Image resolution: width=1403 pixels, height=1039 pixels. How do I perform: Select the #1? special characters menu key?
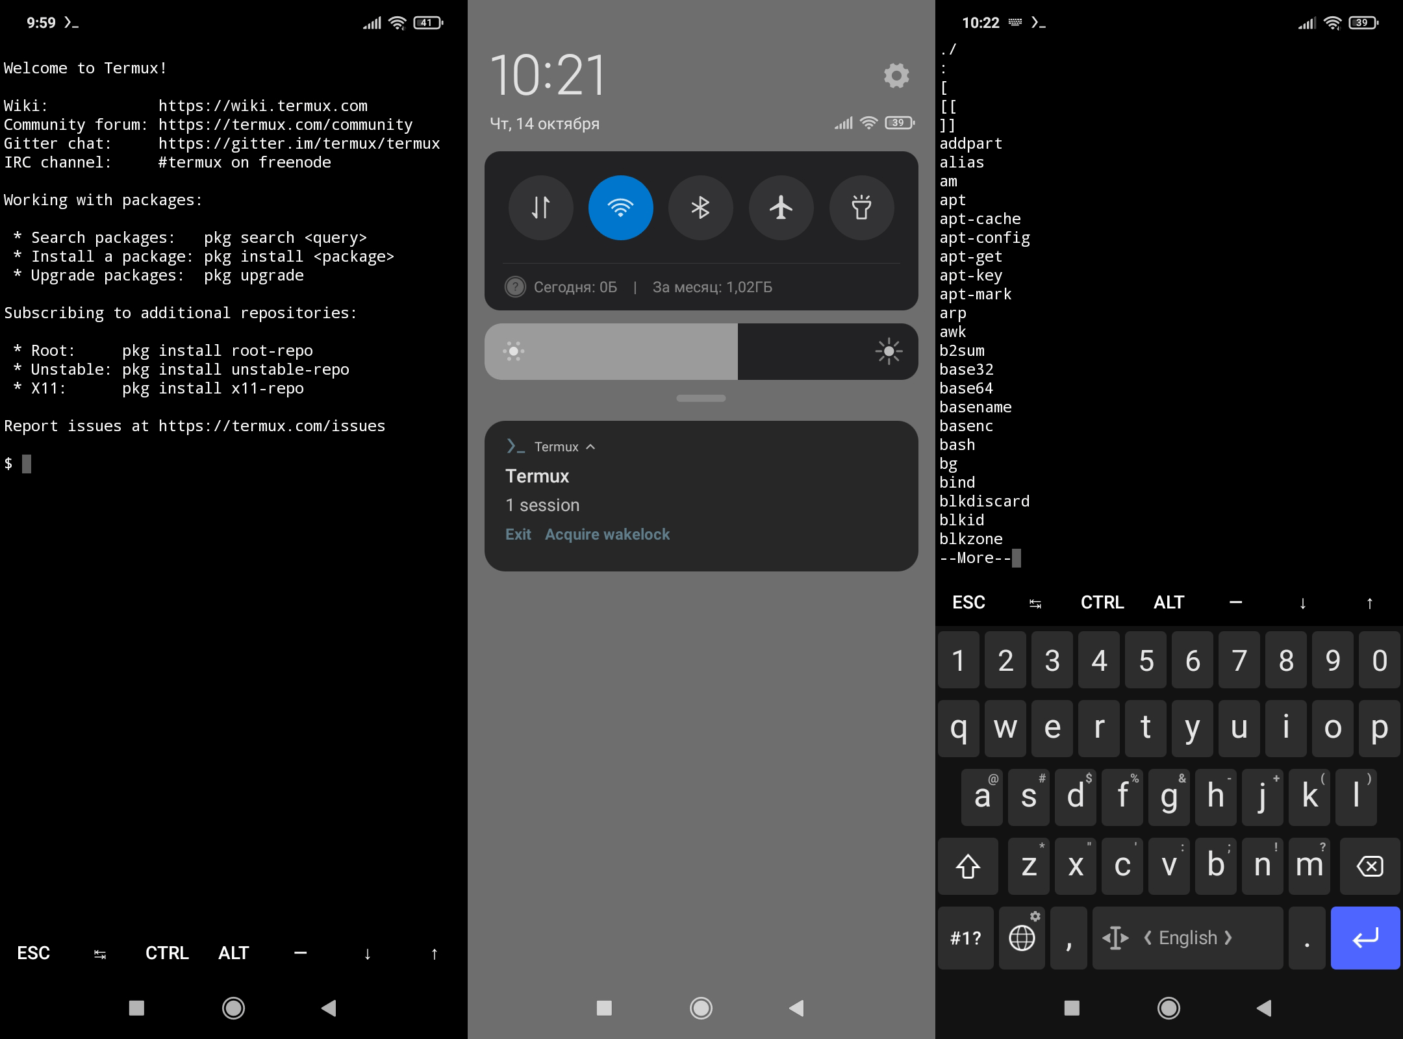(x=964, y=935)
